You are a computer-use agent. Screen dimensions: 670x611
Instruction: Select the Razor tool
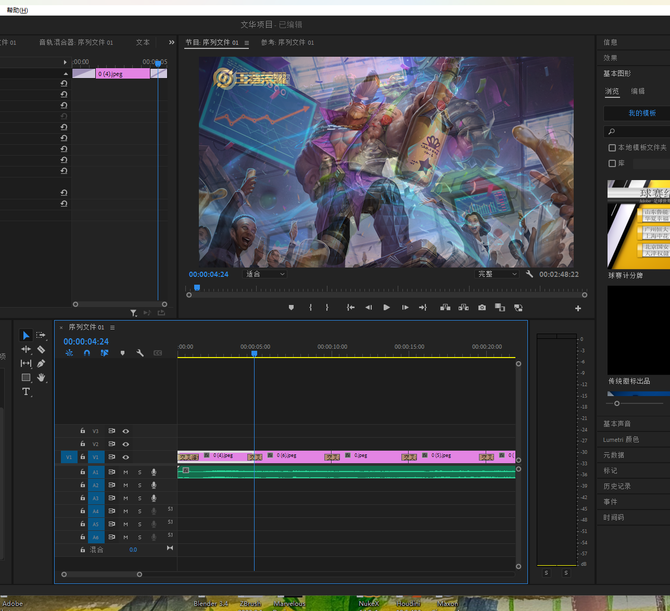coord(41,349)
